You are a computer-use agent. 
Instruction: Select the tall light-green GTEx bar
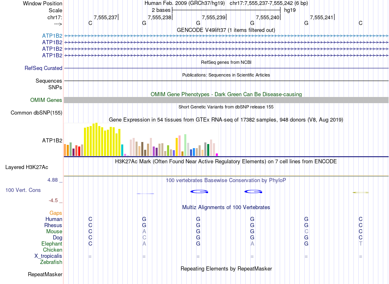tap(185, 145)
